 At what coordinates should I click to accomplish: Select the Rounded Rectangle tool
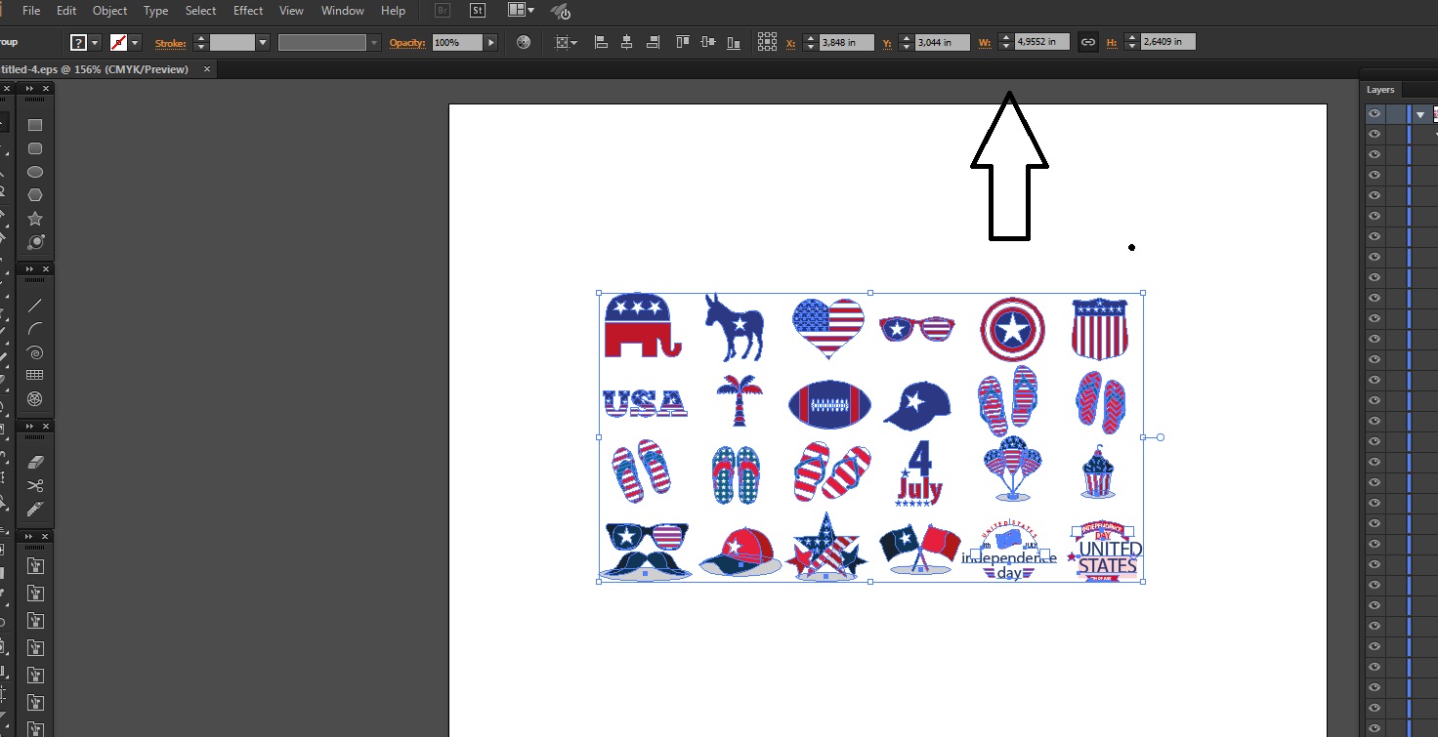35,148
